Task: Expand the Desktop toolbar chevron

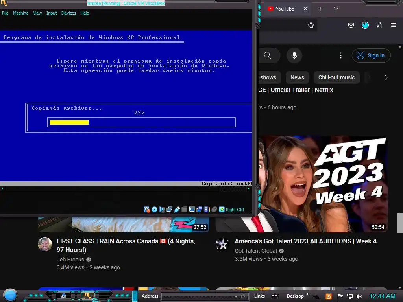Action: pyautogui.click(x=308, y=294)
